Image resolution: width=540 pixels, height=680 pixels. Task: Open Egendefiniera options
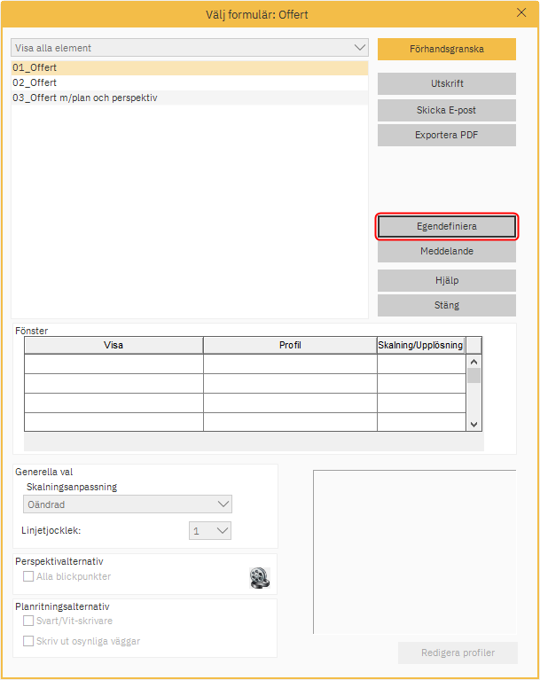447,226
